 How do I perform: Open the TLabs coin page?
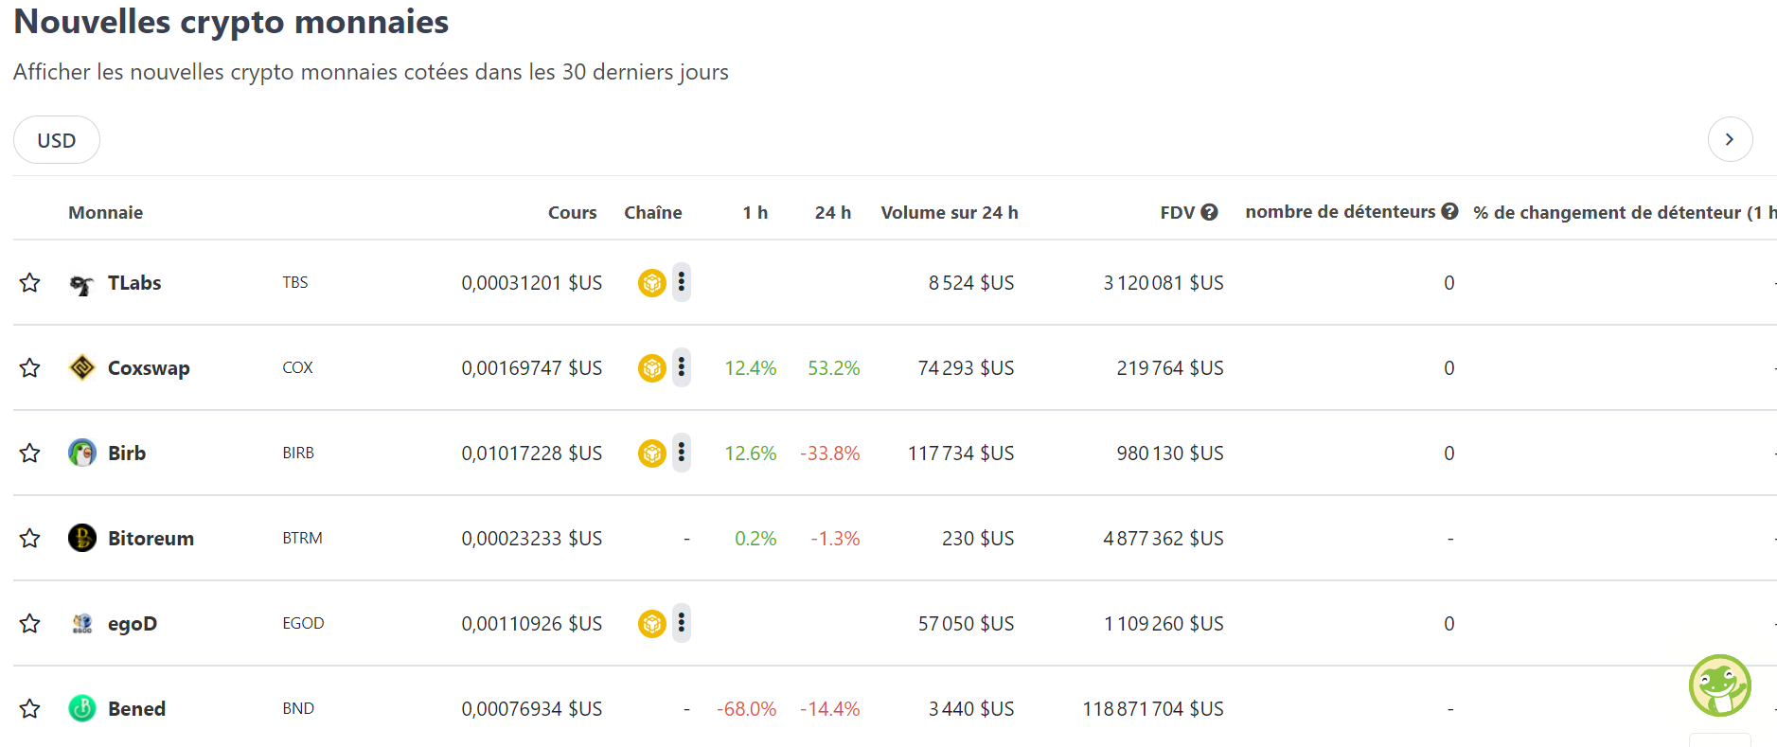(x=134, y=282)
